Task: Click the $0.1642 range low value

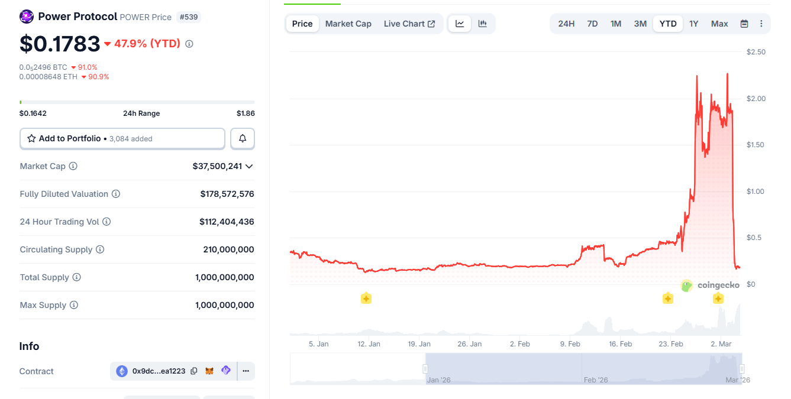Action: click(33, 113)
